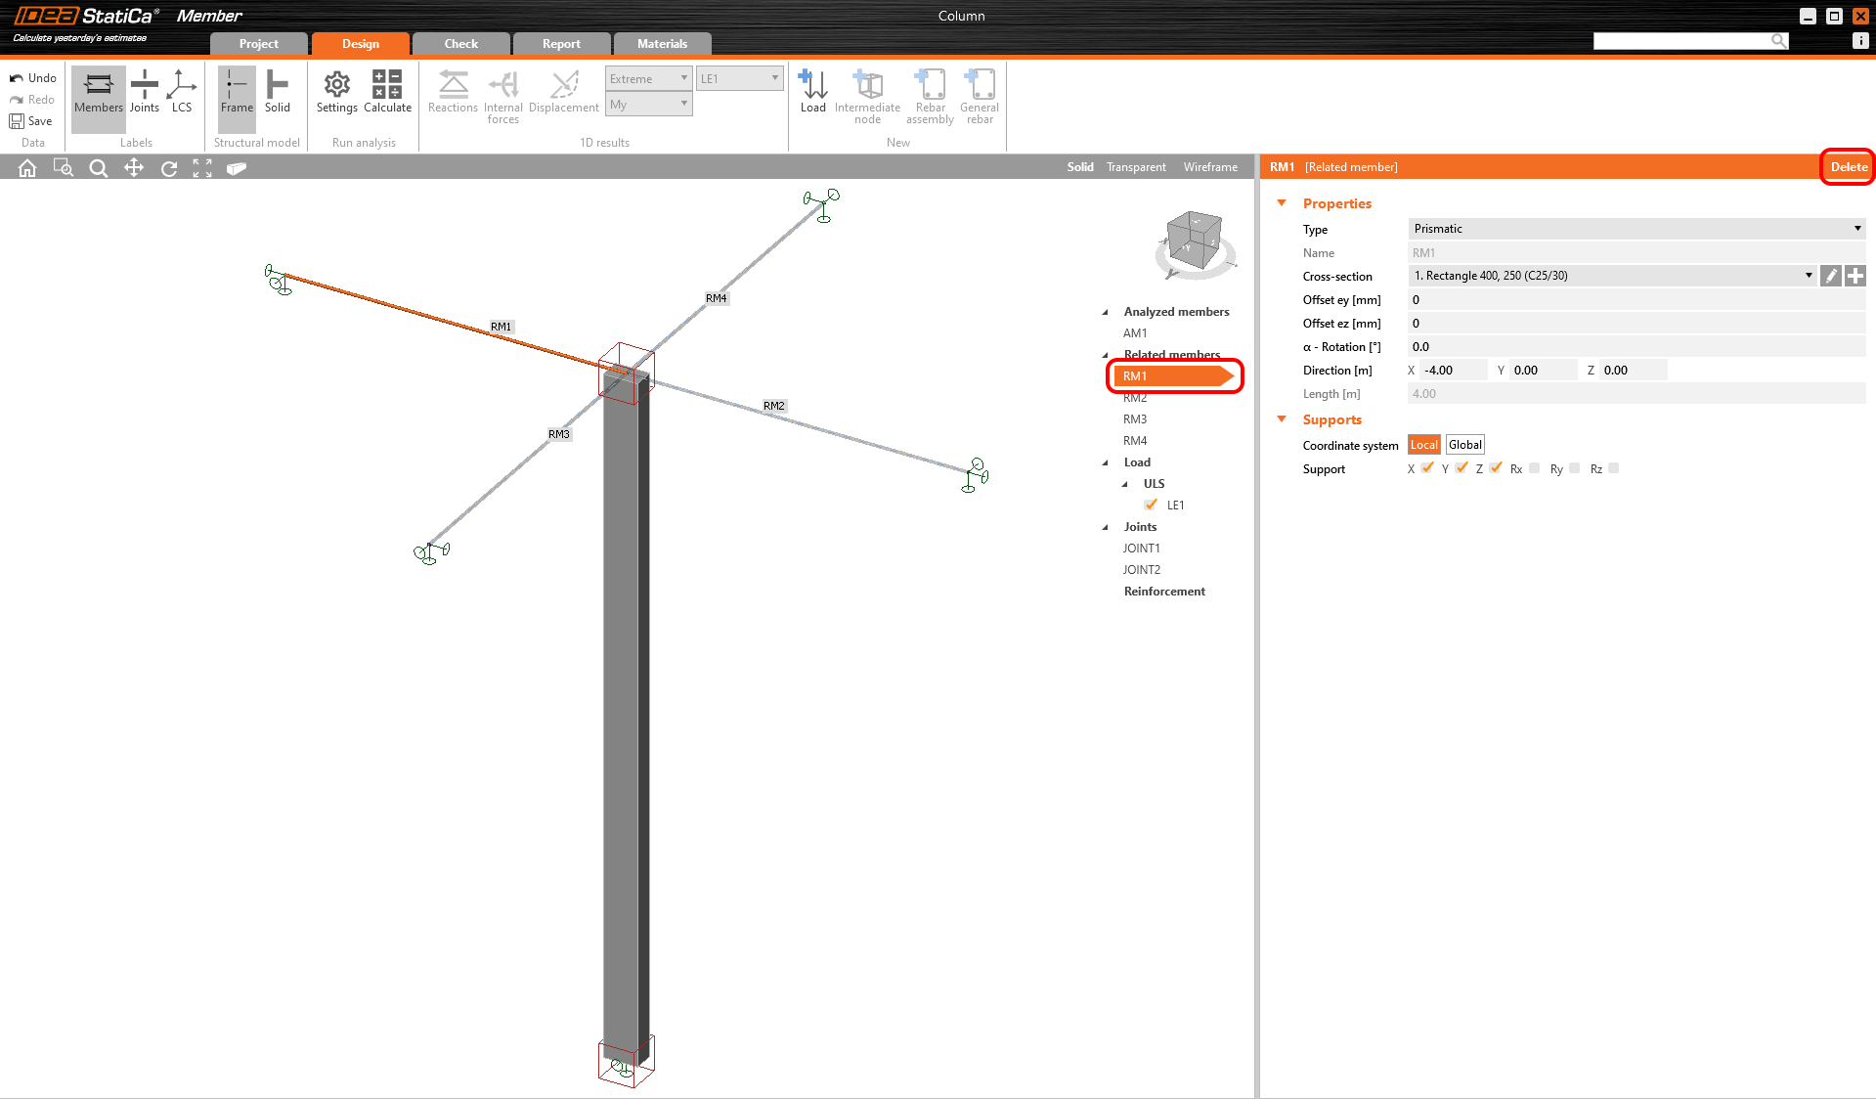The height and width of the screenshot is (1099, 1876).
Task: Click the Calculate icon in Run analysis
Action: [387, 92]
